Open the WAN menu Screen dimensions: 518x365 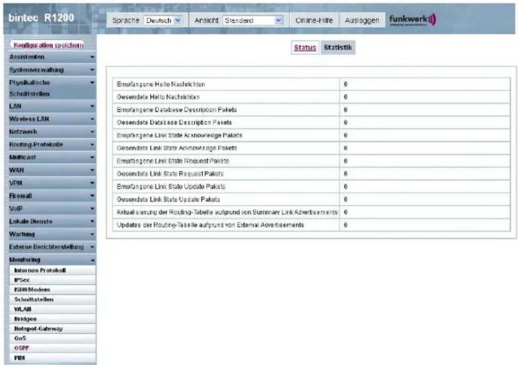tap(50, 170)
